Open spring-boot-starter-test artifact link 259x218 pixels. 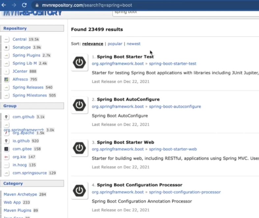point(173,64)
